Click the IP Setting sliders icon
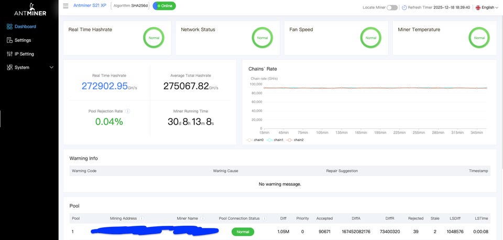503x240 pixels. click(x=9, y=54)
